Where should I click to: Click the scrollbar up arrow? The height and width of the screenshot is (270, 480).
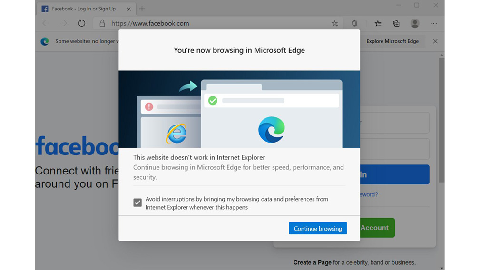pyautogui.click(x=441, y=55)
